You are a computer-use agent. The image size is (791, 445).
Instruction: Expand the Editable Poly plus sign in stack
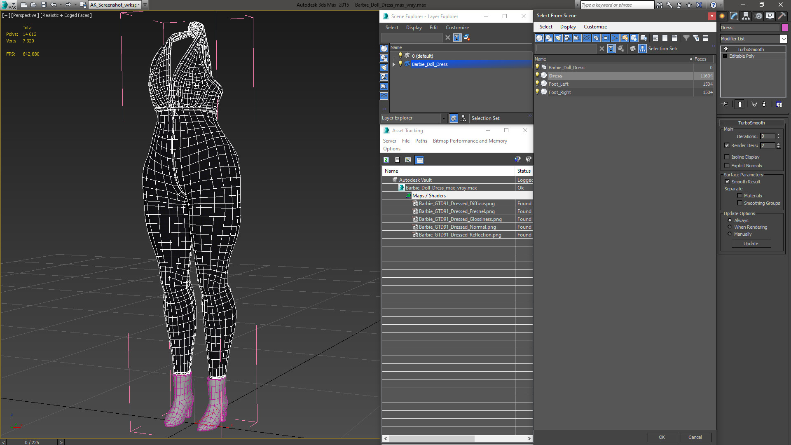tap(725, 56)
